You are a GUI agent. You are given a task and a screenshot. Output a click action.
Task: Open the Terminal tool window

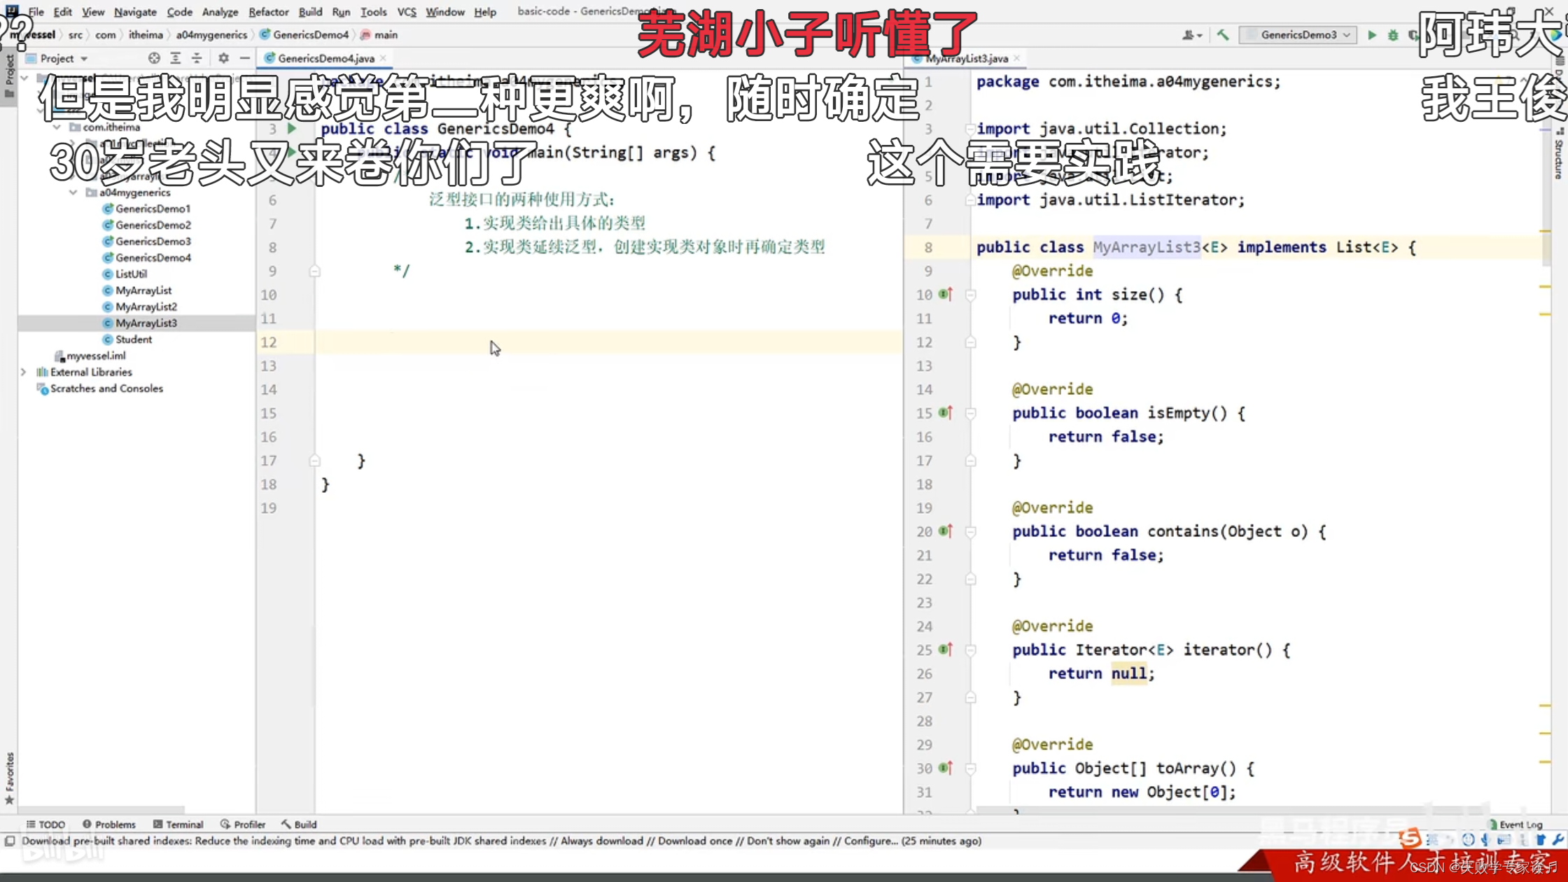click(x=178, y=825)
